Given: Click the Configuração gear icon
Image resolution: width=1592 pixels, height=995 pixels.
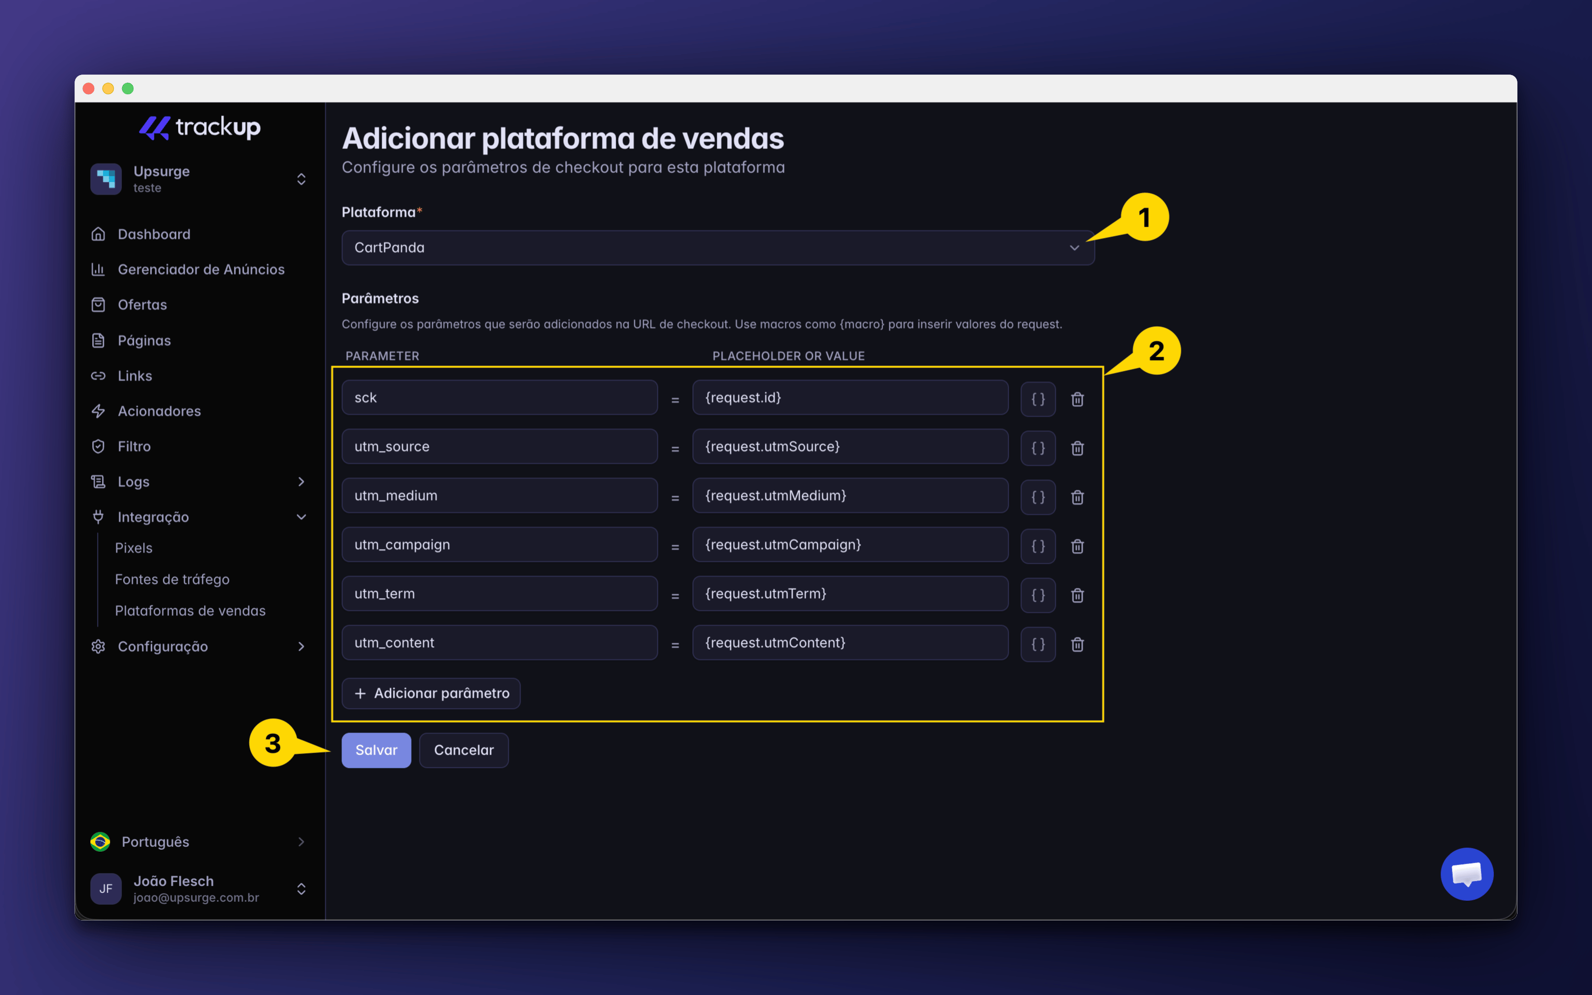Looking at the screenshot, I should [98, 646].
